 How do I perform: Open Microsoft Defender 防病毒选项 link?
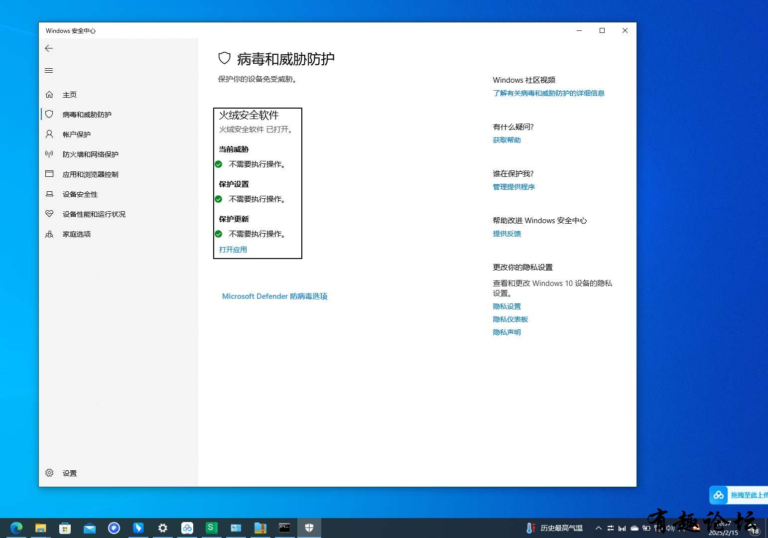pos(274,296)
